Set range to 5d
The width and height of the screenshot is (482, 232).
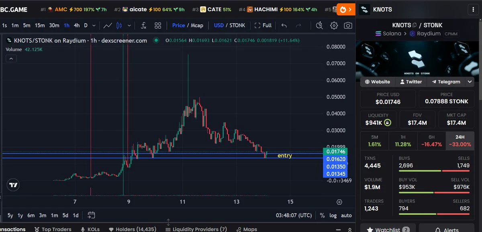[65, 215]
